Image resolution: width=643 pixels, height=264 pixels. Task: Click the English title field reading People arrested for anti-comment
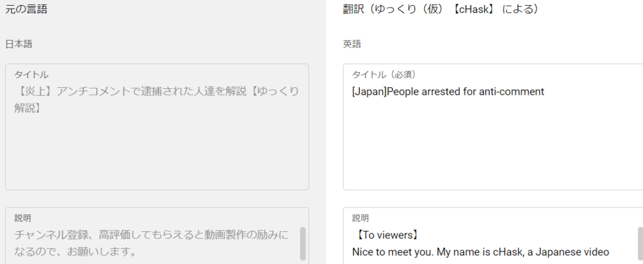coord(493,127)
